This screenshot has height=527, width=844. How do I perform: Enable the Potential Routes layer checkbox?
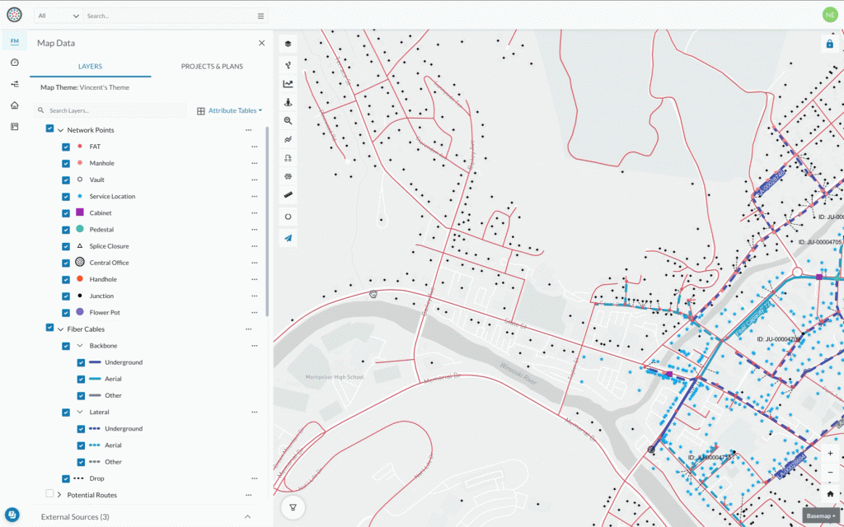tap(49, 494)
